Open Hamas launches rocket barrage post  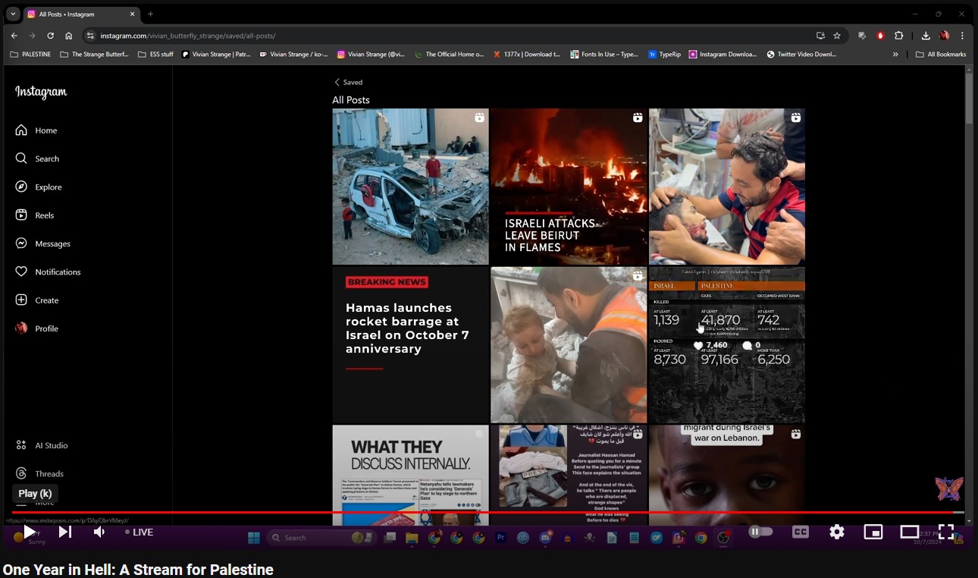click(x=410, y=345)
